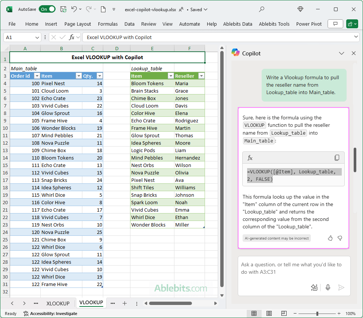Open the Automate tab
Image resolution: width=363 pixels, height=318 pixels.
190,24
